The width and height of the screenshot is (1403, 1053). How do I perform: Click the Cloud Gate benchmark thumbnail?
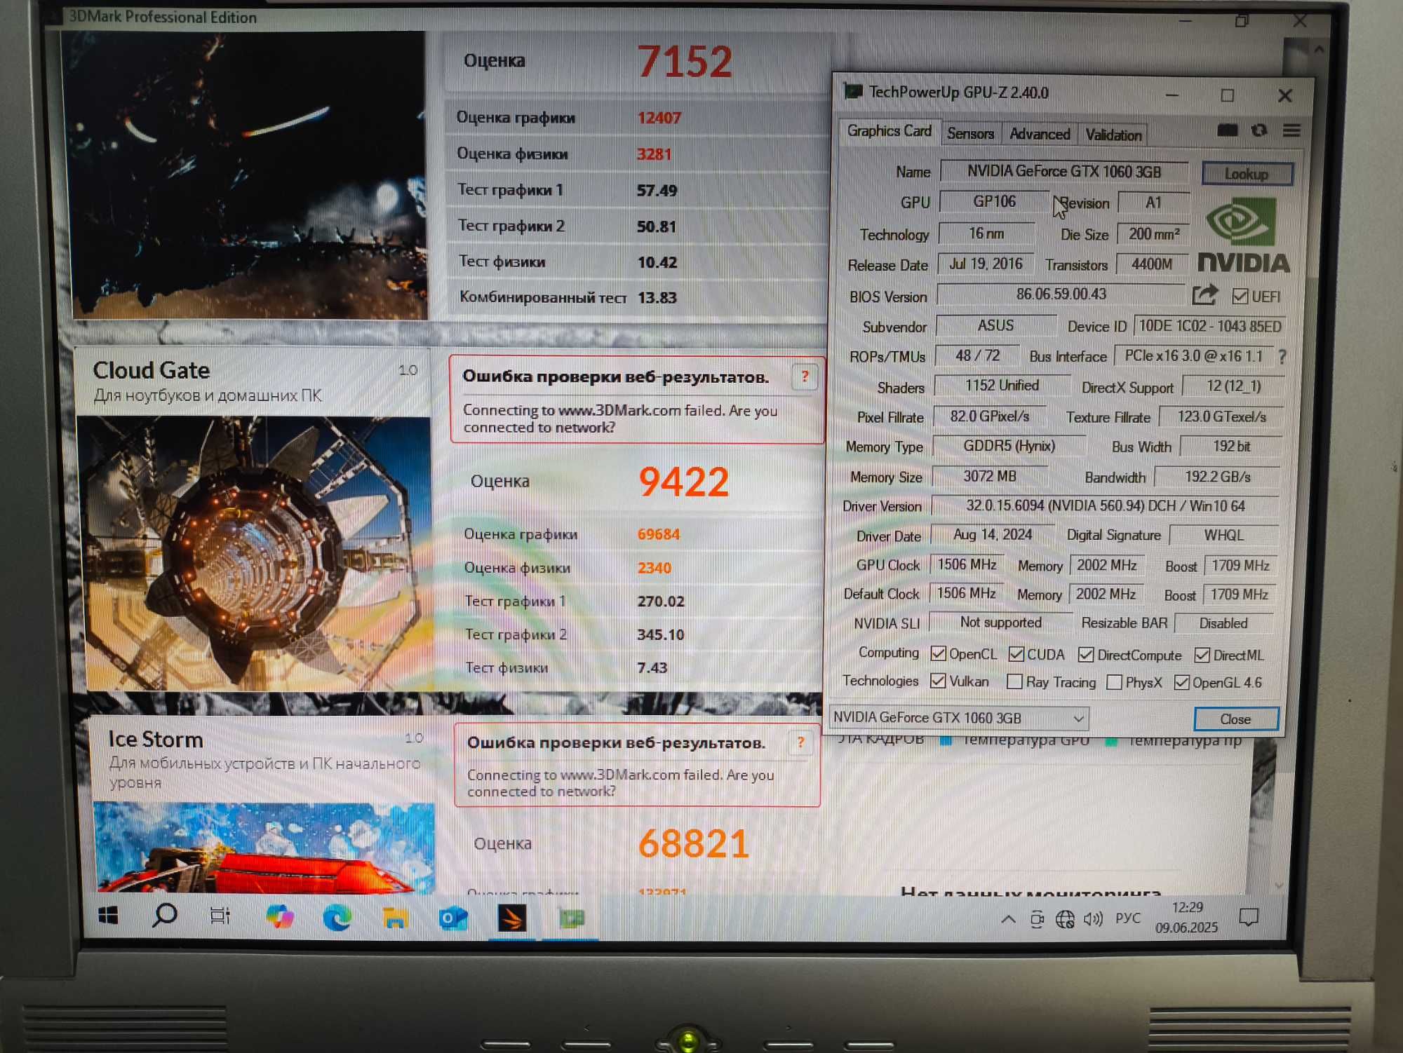[x=254, y=553]
